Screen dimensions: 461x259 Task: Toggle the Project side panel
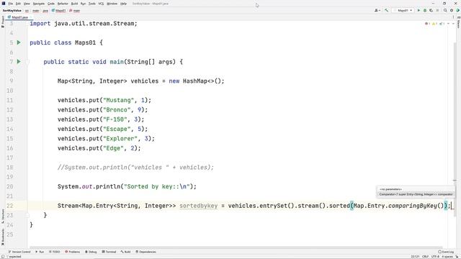[x=3, y=22]
